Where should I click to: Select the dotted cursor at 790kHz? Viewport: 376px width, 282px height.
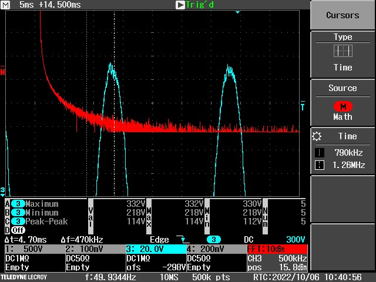pos(319,153)
